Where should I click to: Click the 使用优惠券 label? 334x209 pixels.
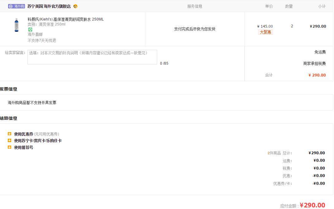[24, 134]
